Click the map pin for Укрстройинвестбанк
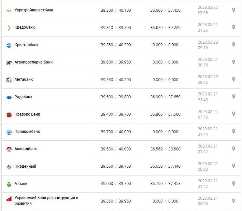The width and height of the screenshot is (242, 211). (x=234, y=10)
